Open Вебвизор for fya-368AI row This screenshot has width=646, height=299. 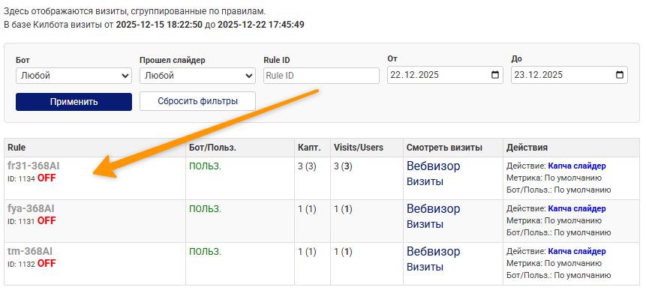pyautogui.click(x=434, y=209)
